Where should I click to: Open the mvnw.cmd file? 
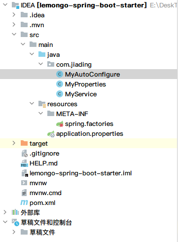tap(45, 193)
